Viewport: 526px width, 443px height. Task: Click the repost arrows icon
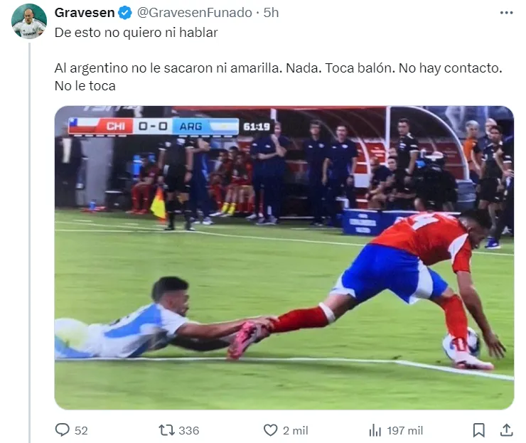166,430
